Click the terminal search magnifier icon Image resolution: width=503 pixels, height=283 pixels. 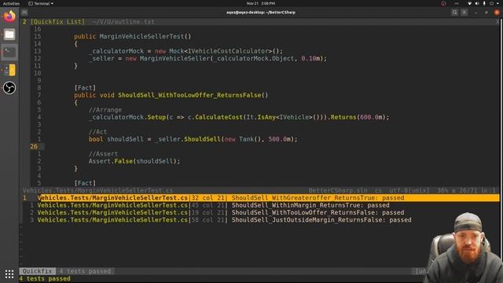454,13
